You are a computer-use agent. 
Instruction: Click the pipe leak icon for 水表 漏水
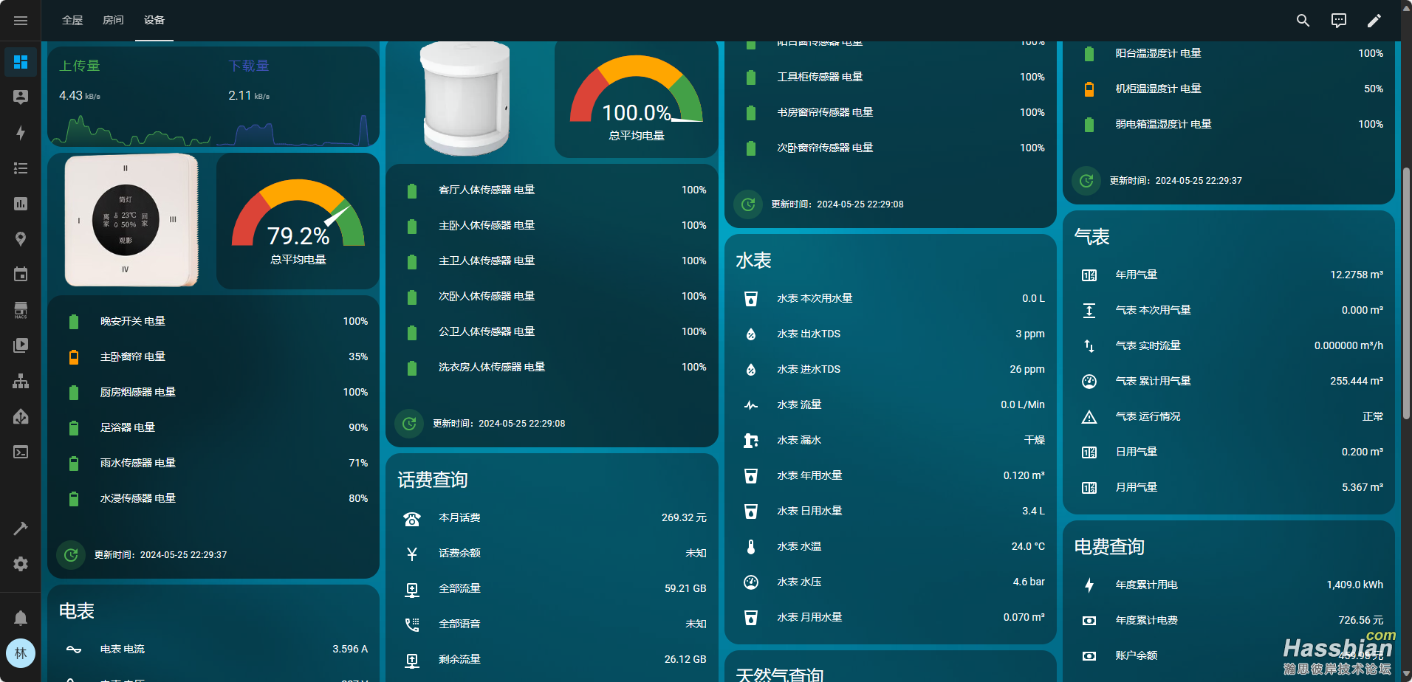tap(751, 441)
